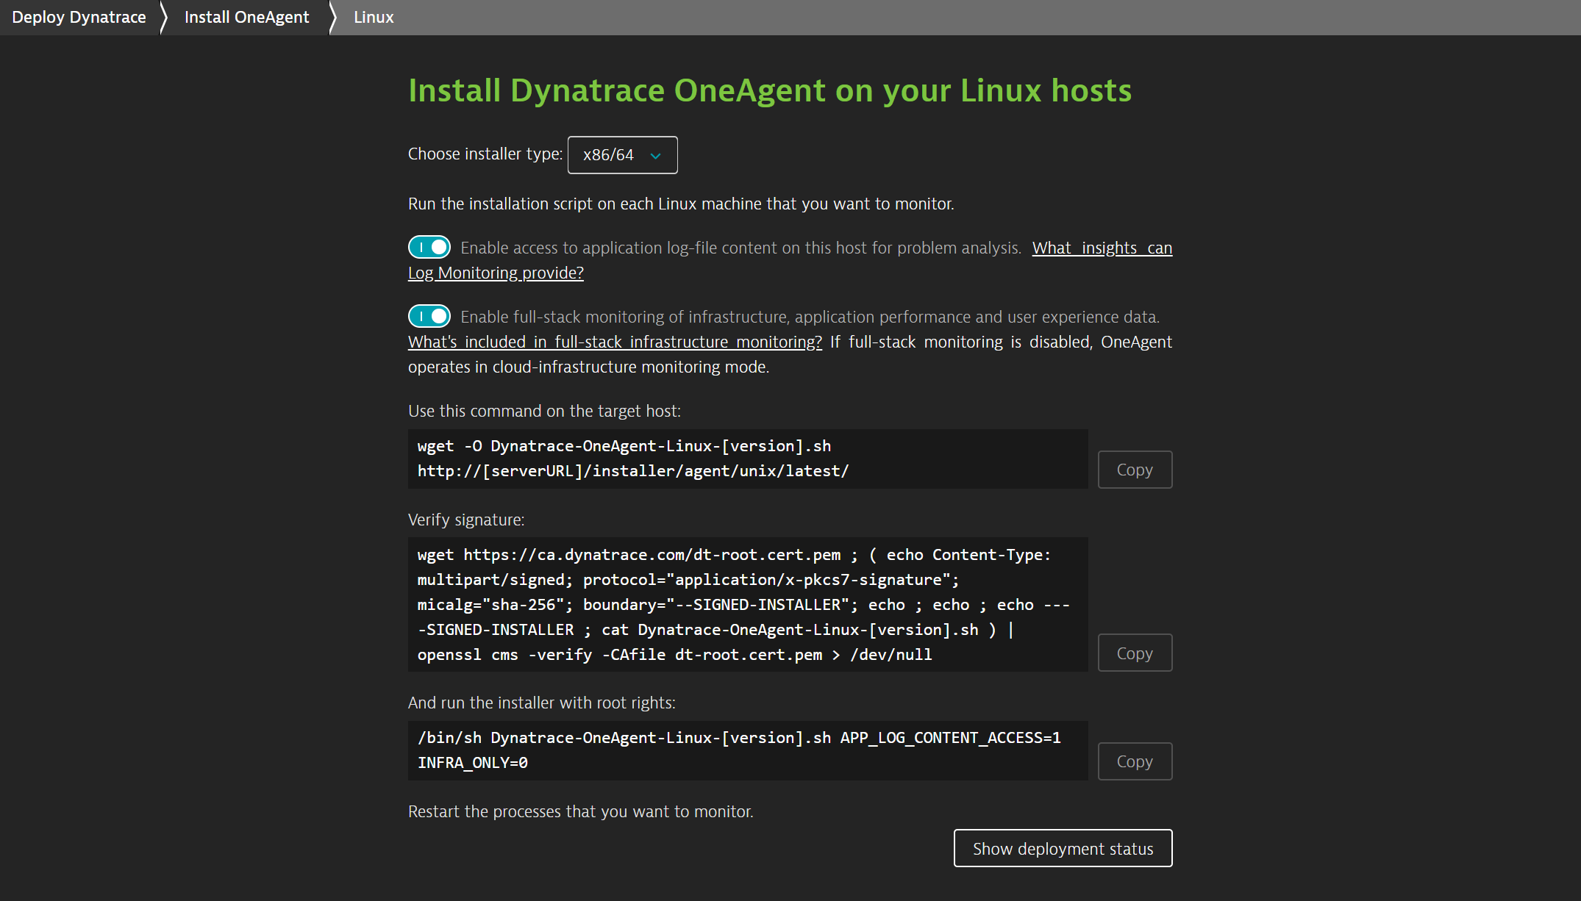Click the 'Install Dynatrace OneAgent on your Linux hosts' heading

pos(770,90)
